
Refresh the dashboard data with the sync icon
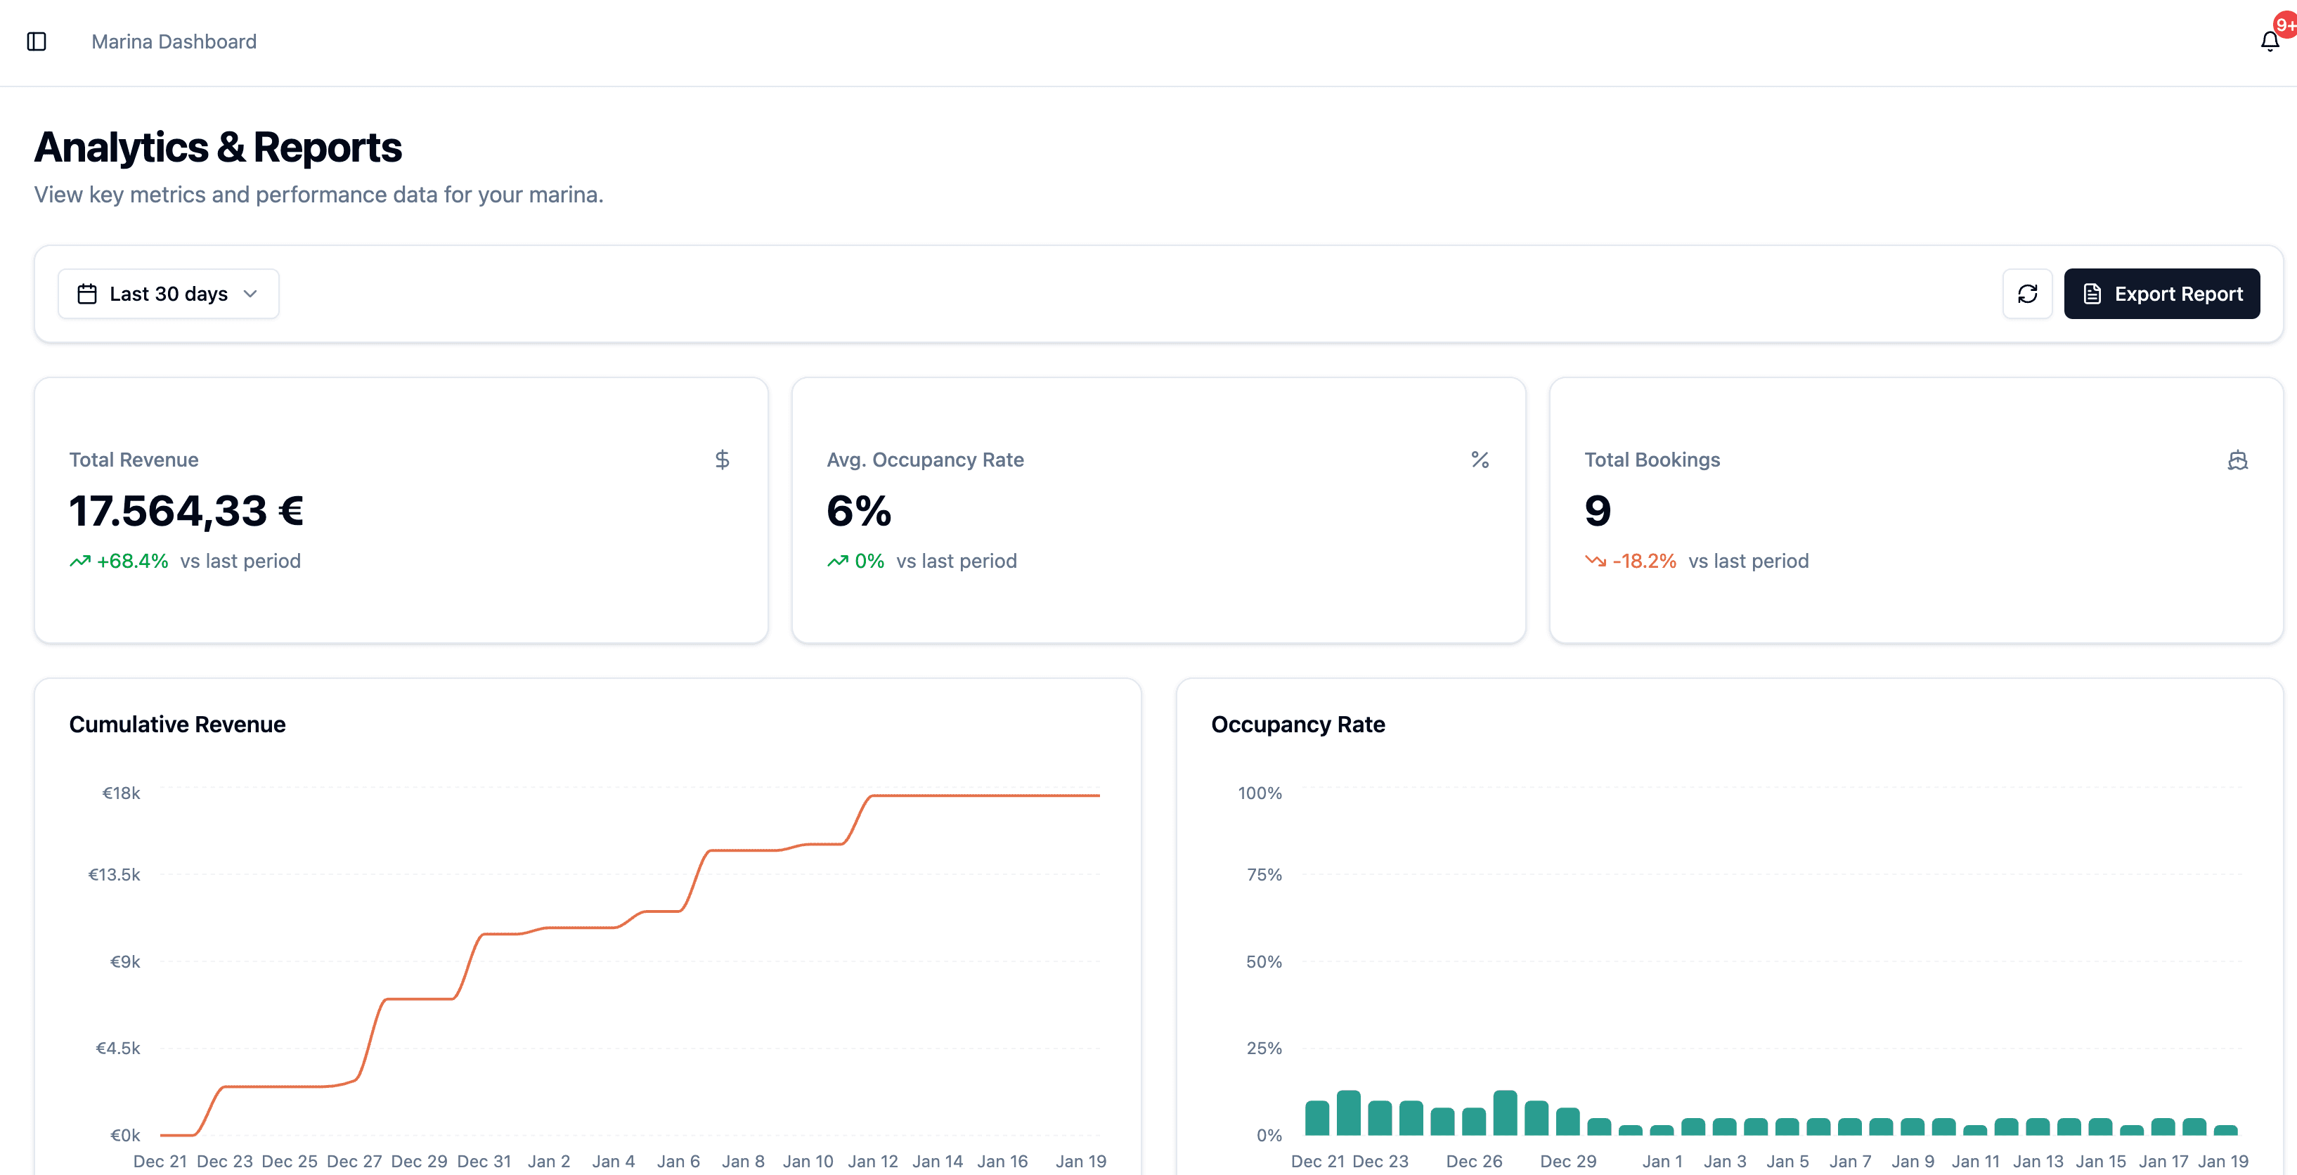click(2028, 293)
